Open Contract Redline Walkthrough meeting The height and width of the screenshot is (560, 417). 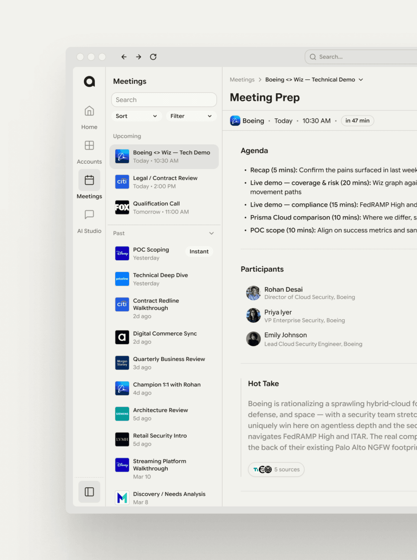164,308
